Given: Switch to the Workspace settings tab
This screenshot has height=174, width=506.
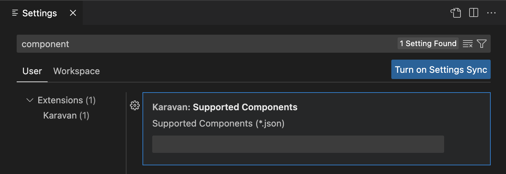Looking at the screenshot, I should click(x=76, y=71).
